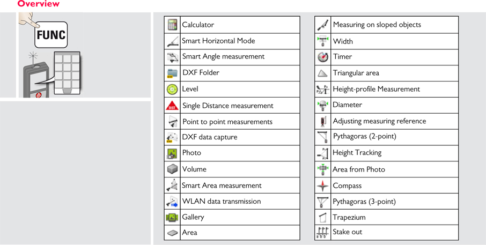Select the Area from Photo entry
Screen dimensions: 486x245
pyautogui.click(x=387, y=169)
